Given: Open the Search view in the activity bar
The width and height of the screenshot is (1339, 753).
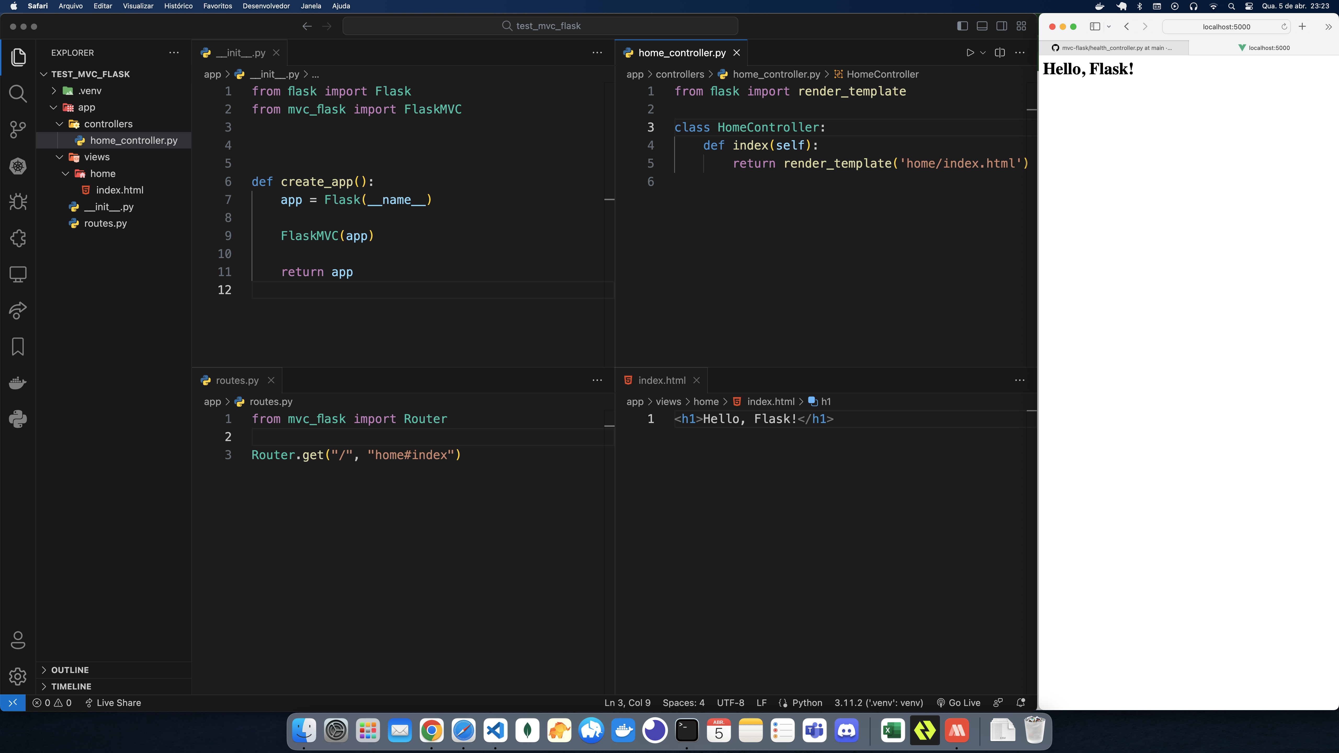Looking at the screenshot, I should tap(18, 94).
